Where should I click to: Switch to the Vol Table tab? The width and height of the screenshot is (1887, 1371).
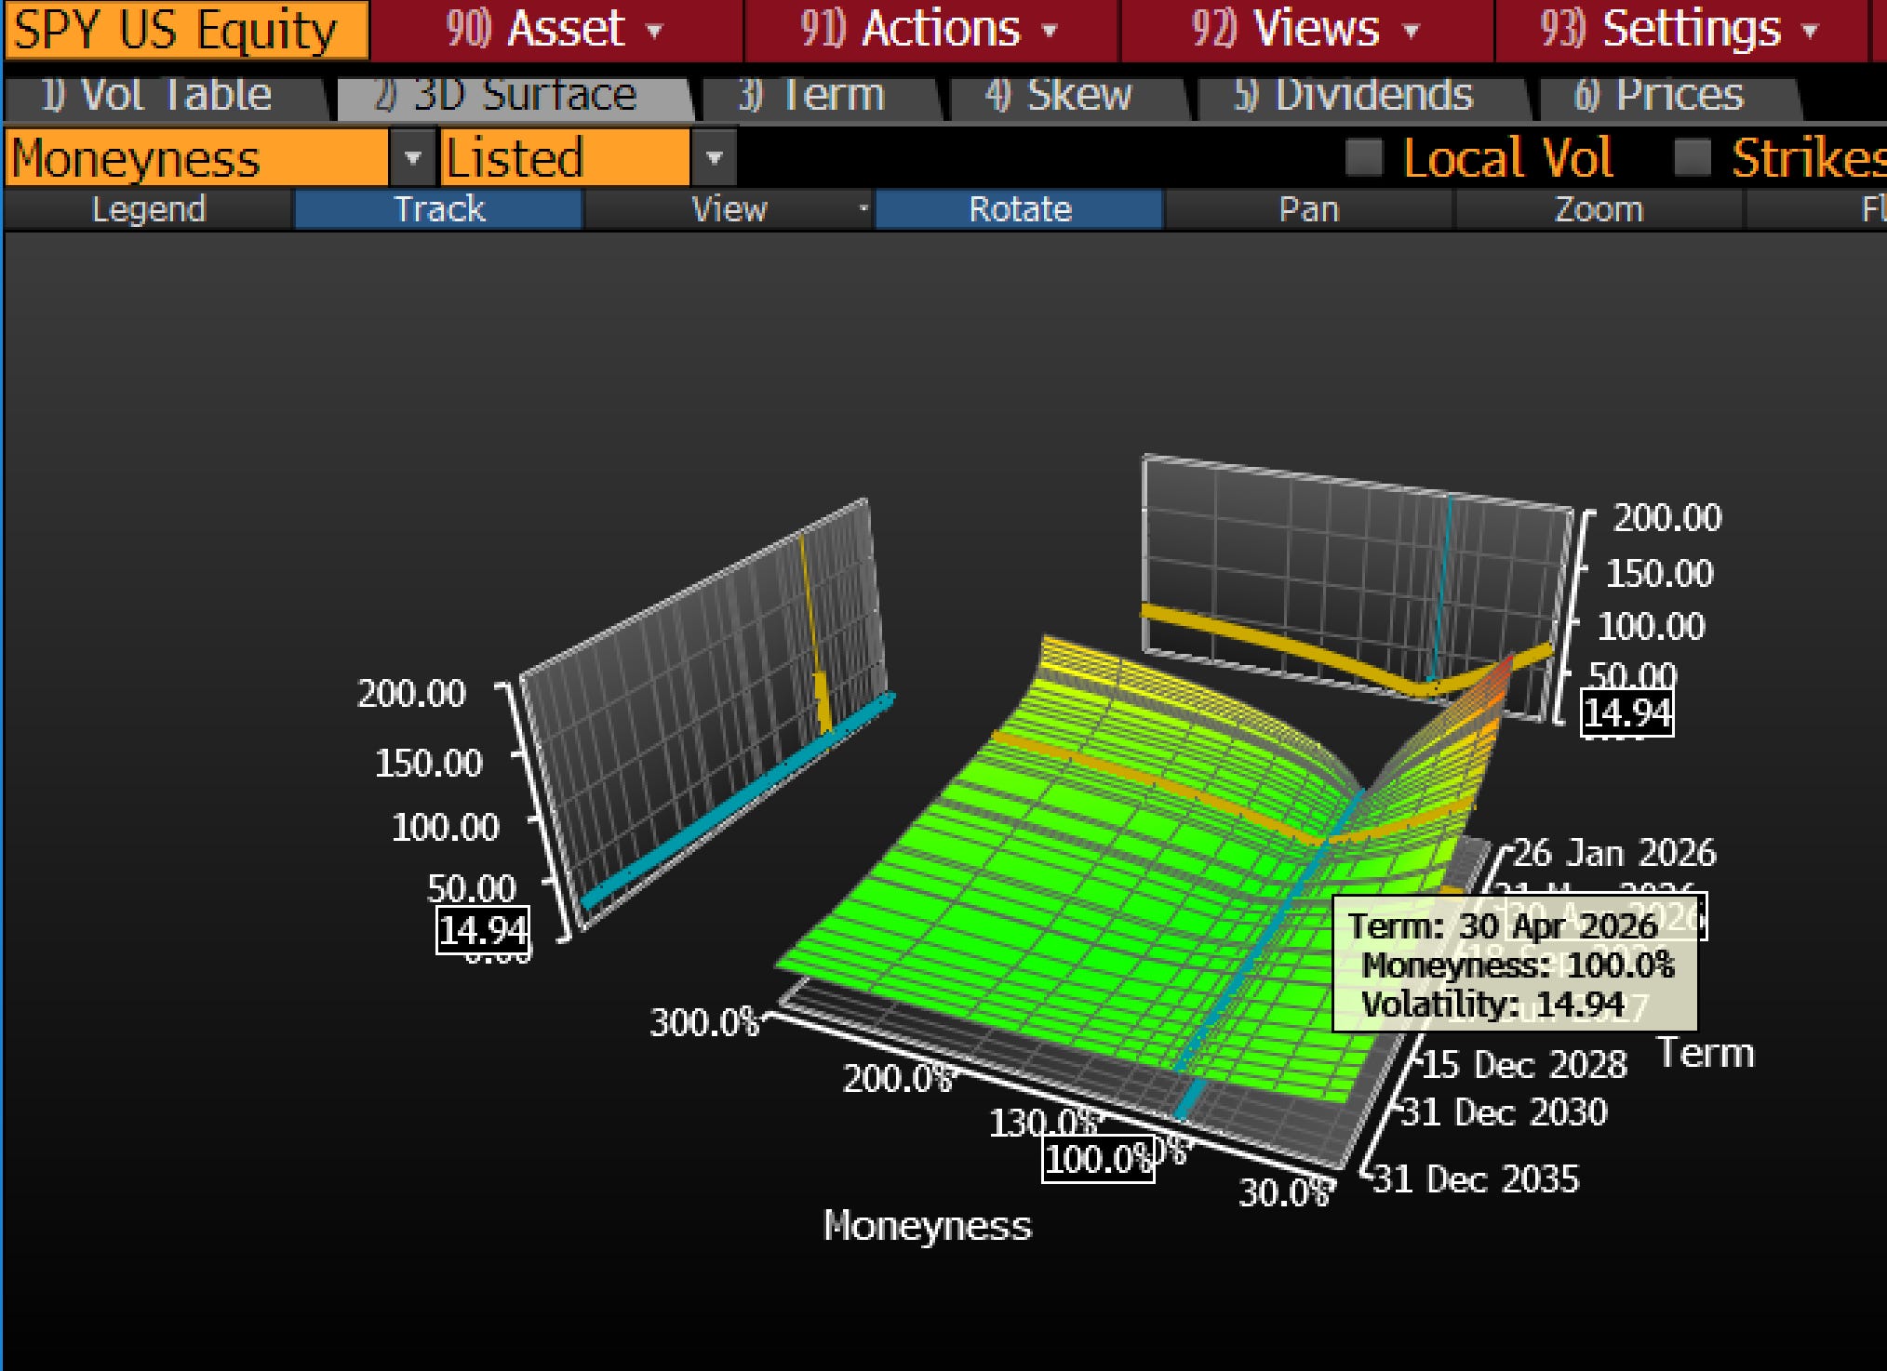point(158,95)
